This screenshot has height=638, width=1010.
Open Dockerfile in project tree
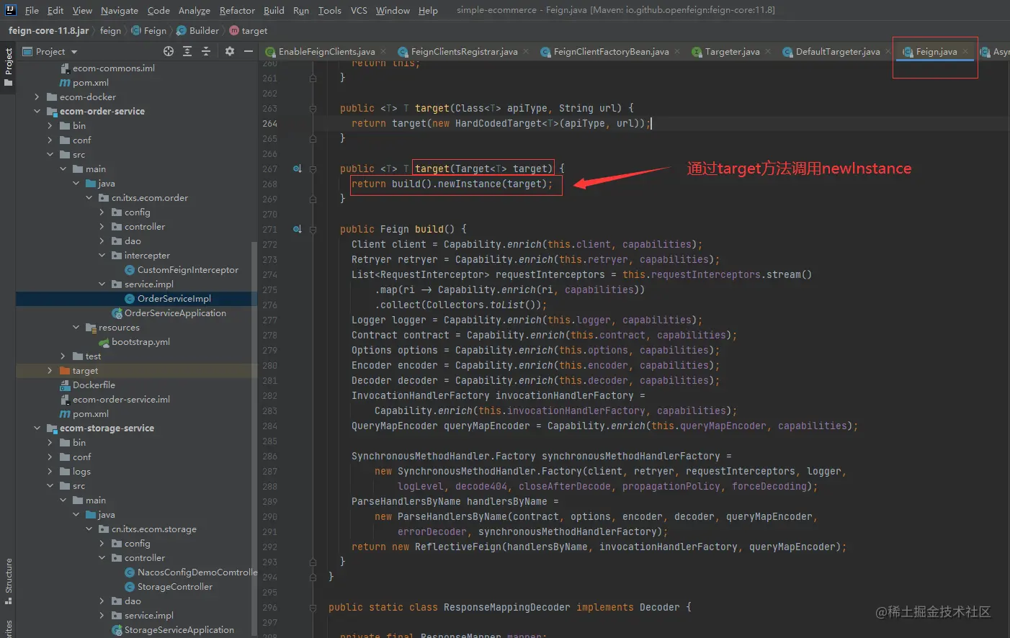tap(94, 385)
